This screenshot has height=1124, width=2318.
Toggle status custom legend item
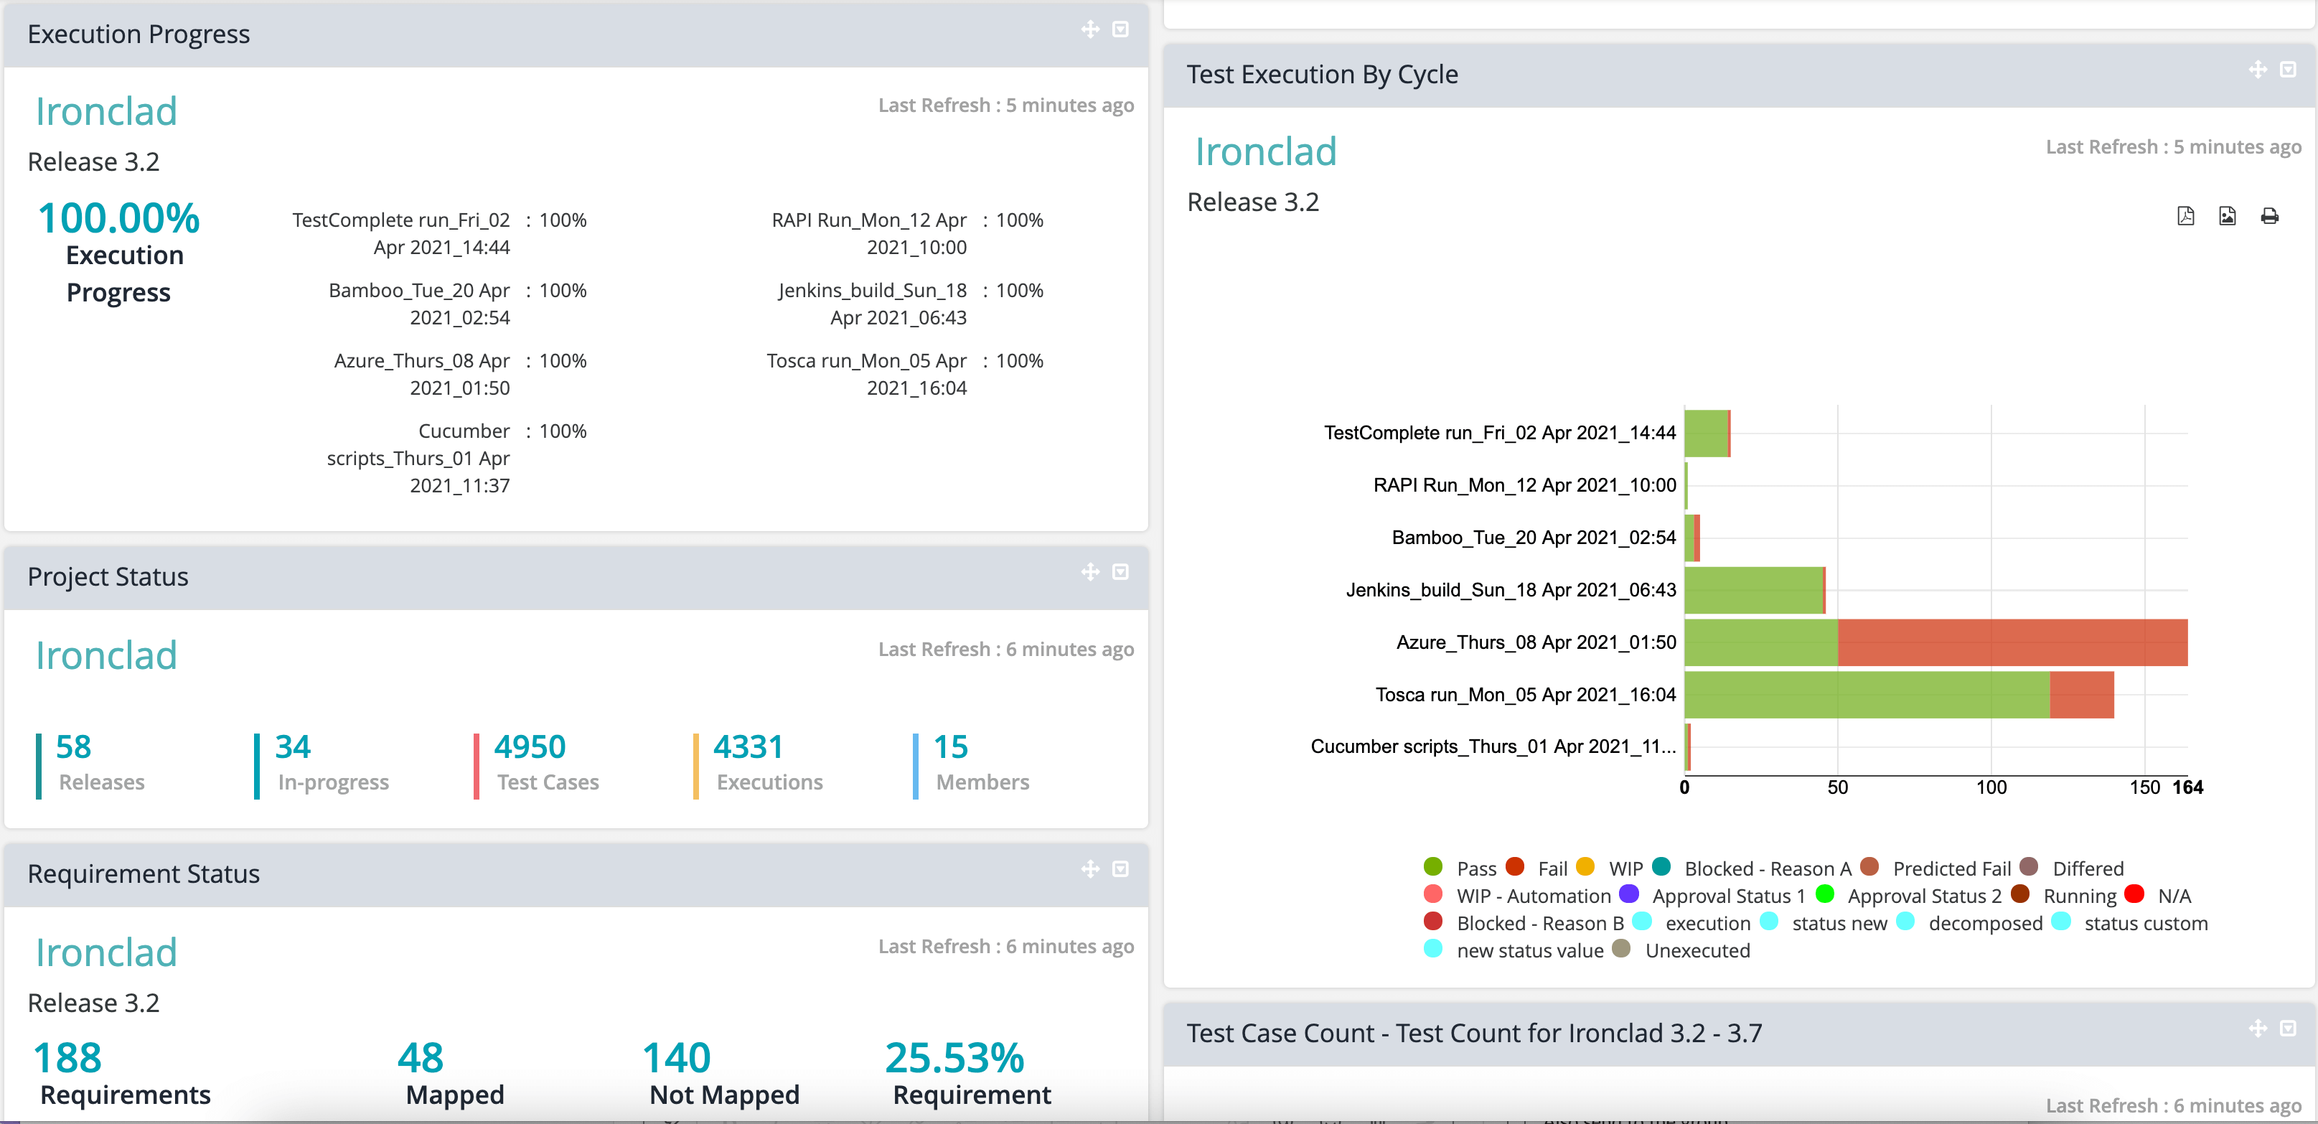click(2130, 922)
